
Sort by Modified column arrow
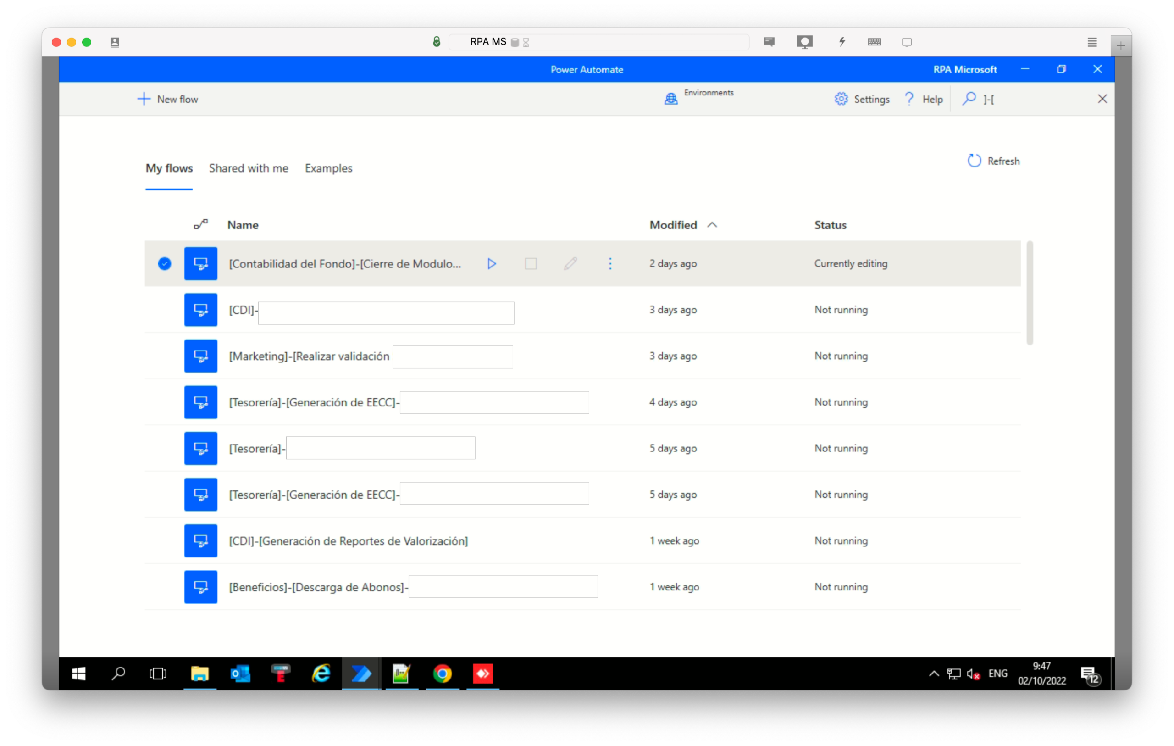click(712, 225)
